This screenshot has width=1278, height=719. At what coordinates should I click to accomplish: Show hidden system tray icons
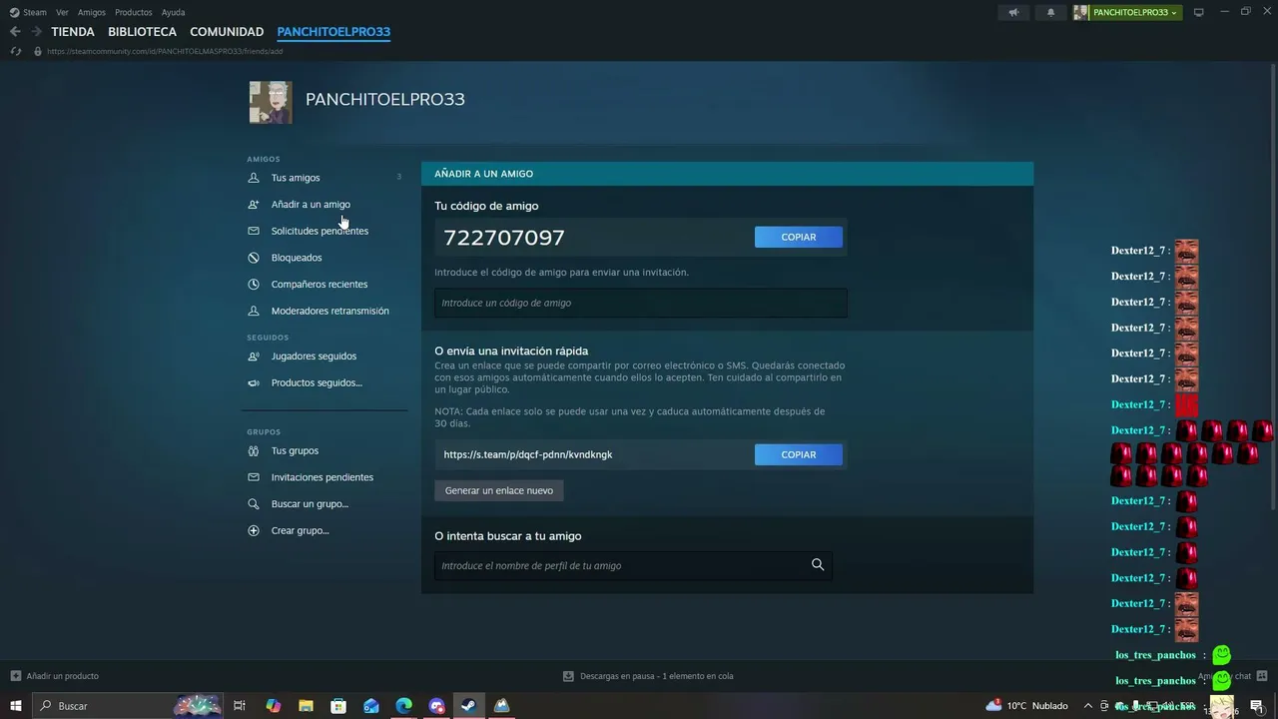coord(1088,706)
